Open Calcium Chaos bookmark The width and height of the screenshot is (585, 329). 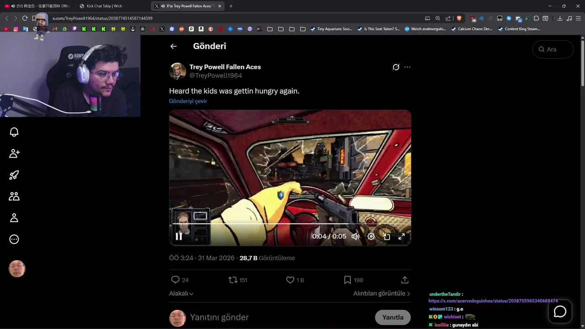[472, 29]
